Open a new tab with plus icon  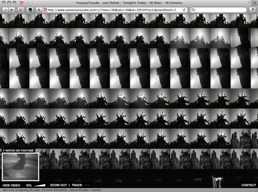(x=255, y=3)
